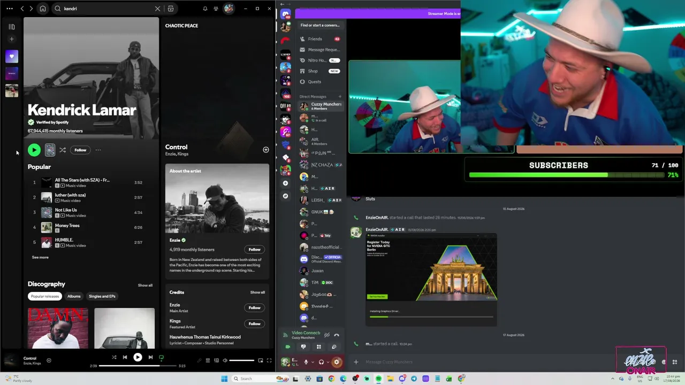Open Liked Songs in Spotify sidebar
The image size is (685, 385).
11,56
